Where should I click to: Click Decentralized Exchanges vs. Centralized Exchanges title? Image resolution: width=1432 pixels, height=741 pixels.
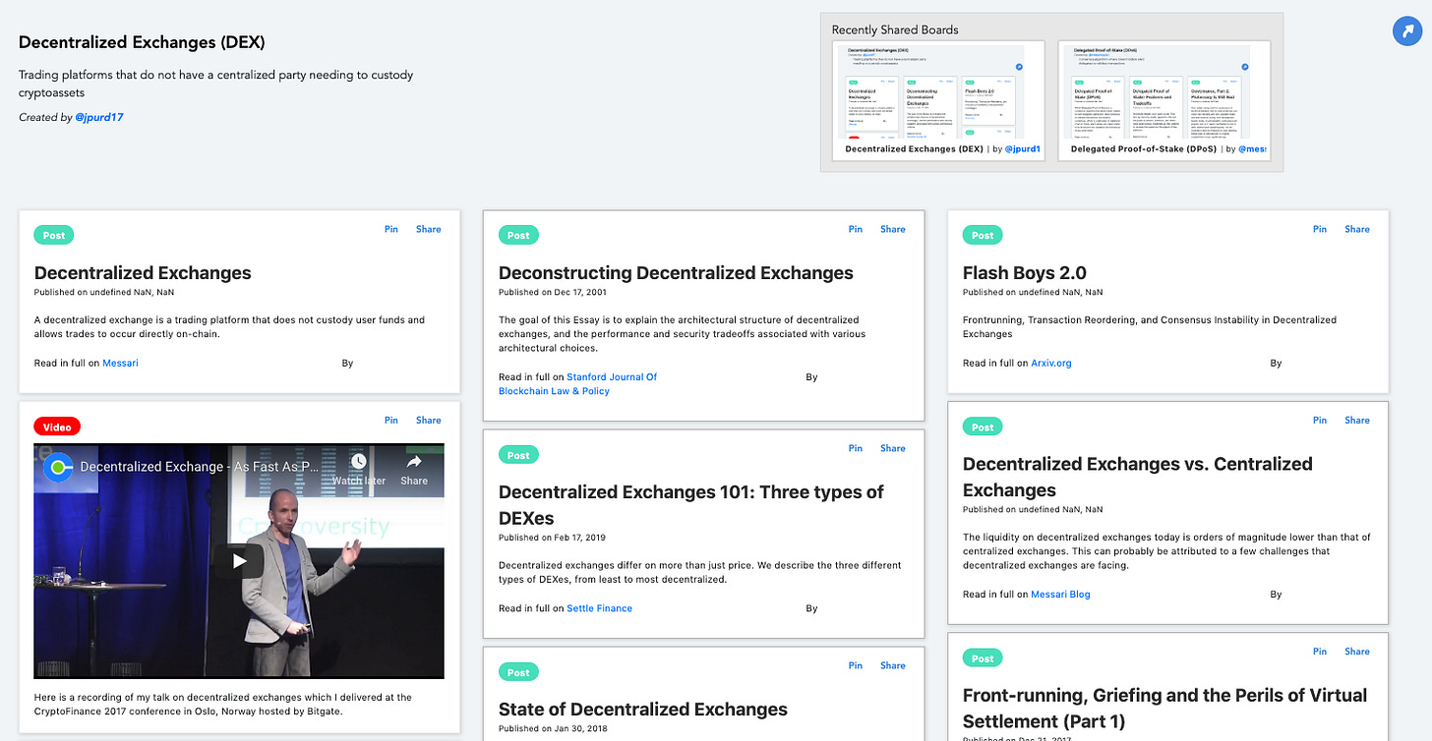click(1138, 477)
